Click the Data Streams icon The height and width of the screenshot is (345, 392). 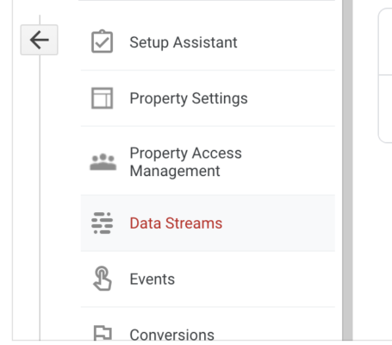[x=102, y=223]
